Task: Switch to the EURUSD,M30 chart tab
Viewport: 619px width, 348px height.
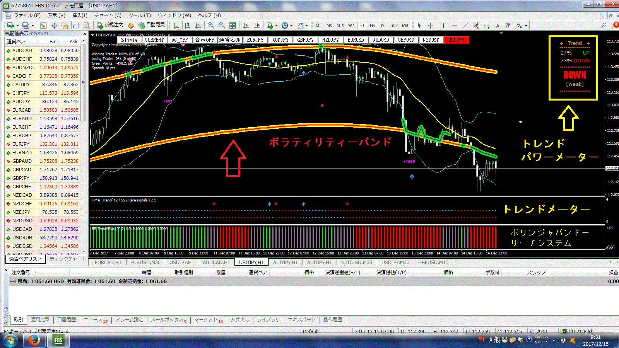Action: tap(145, 262)
